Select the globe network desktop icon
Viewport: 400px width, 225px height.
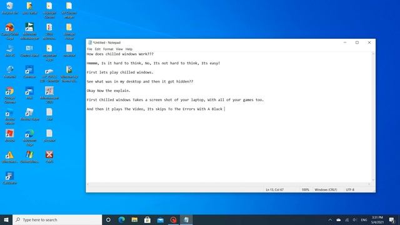click(10, 72)
